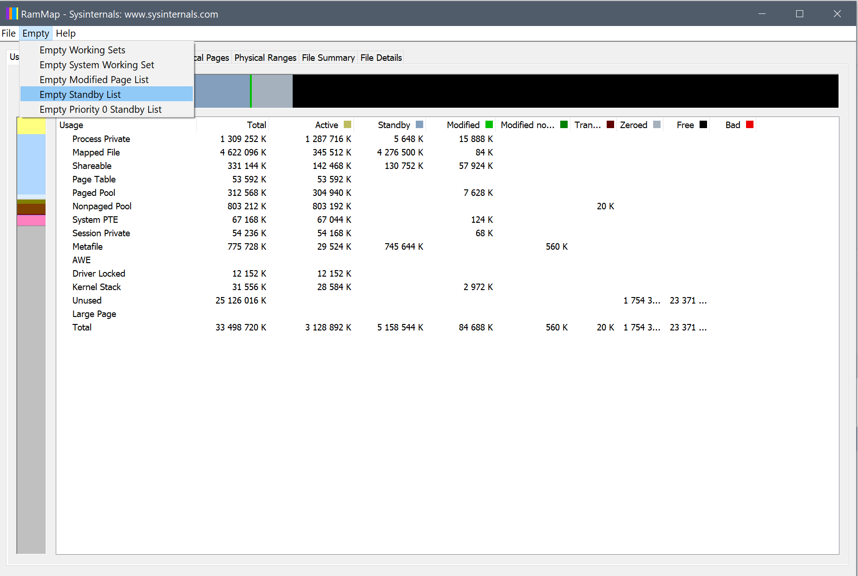Choose Empty Priority 0 Standby List
The height and width of the screenshot is (576, 858).
click(107, 110)
